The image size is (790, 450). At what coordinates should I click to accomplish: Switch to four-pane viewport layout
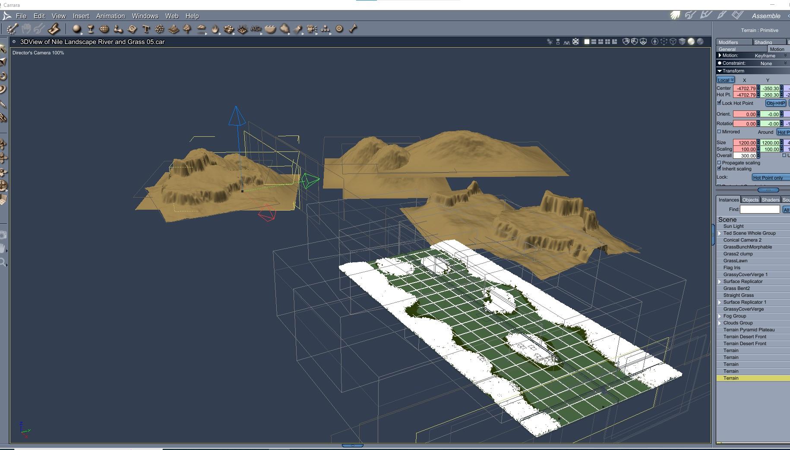pyautogui.click(x=608, y=42)
